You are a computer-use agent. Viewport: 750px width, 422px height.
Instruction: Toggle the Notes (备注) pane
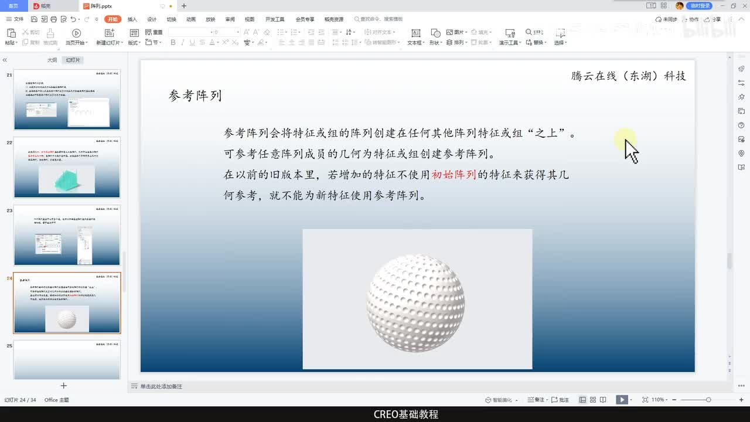click(536, 400)
